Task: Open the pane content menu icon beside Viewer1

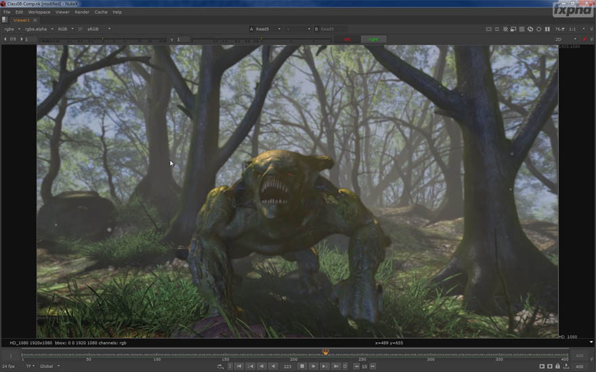Action: click(4, 20)
